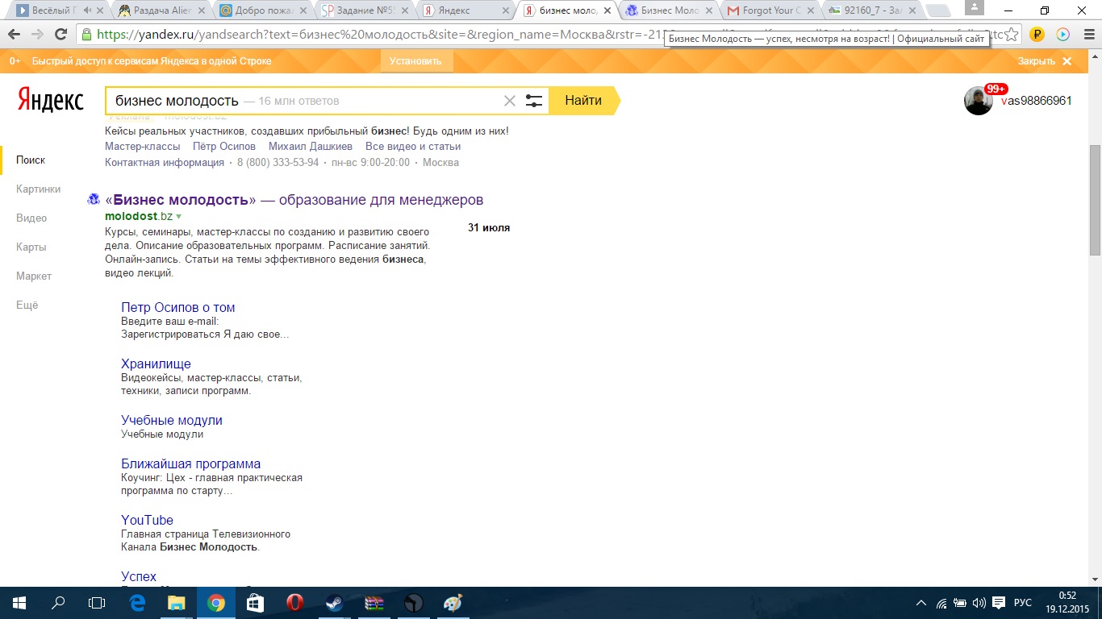Open Task View on taskbar

pyautogui.click(x=97, y=602)
